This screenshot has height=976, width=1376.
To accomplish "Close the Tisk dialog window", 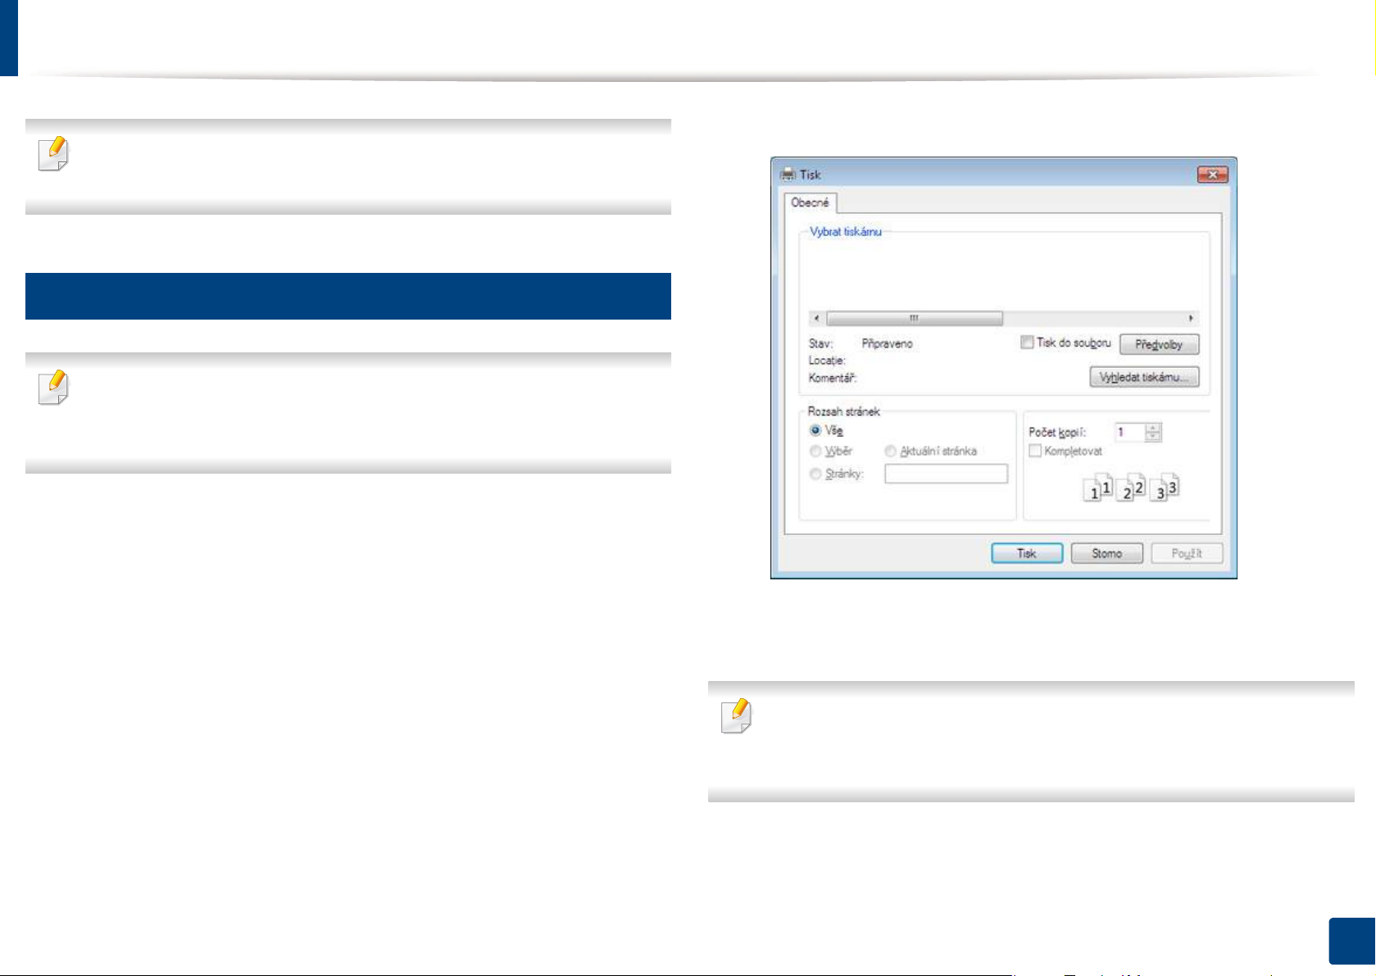I will point(1211,175).
